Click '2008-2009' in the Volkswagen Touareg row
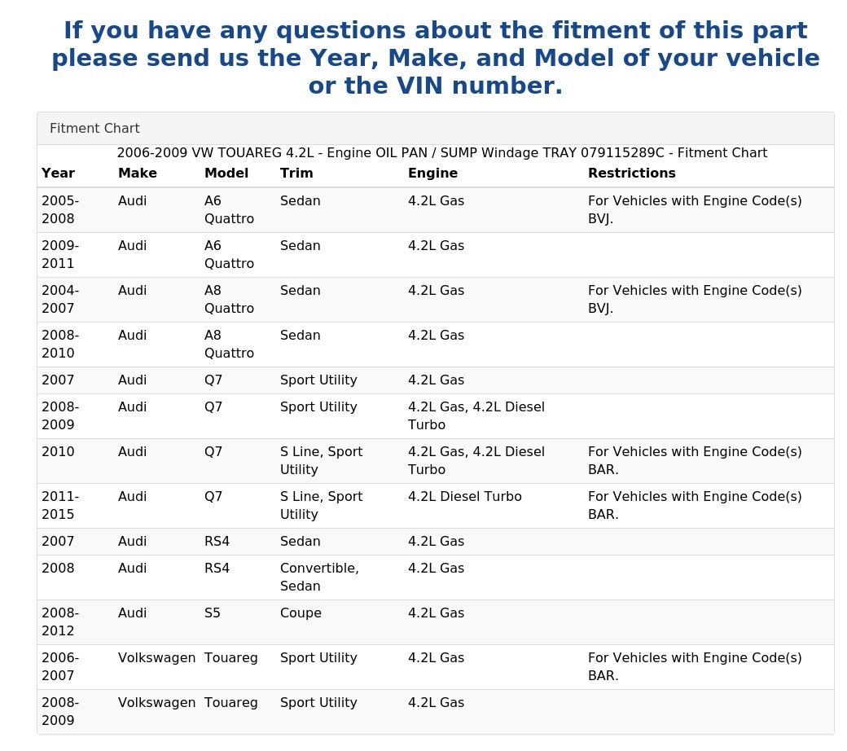This screenshot has height=751, width=847. coord(60,712)
